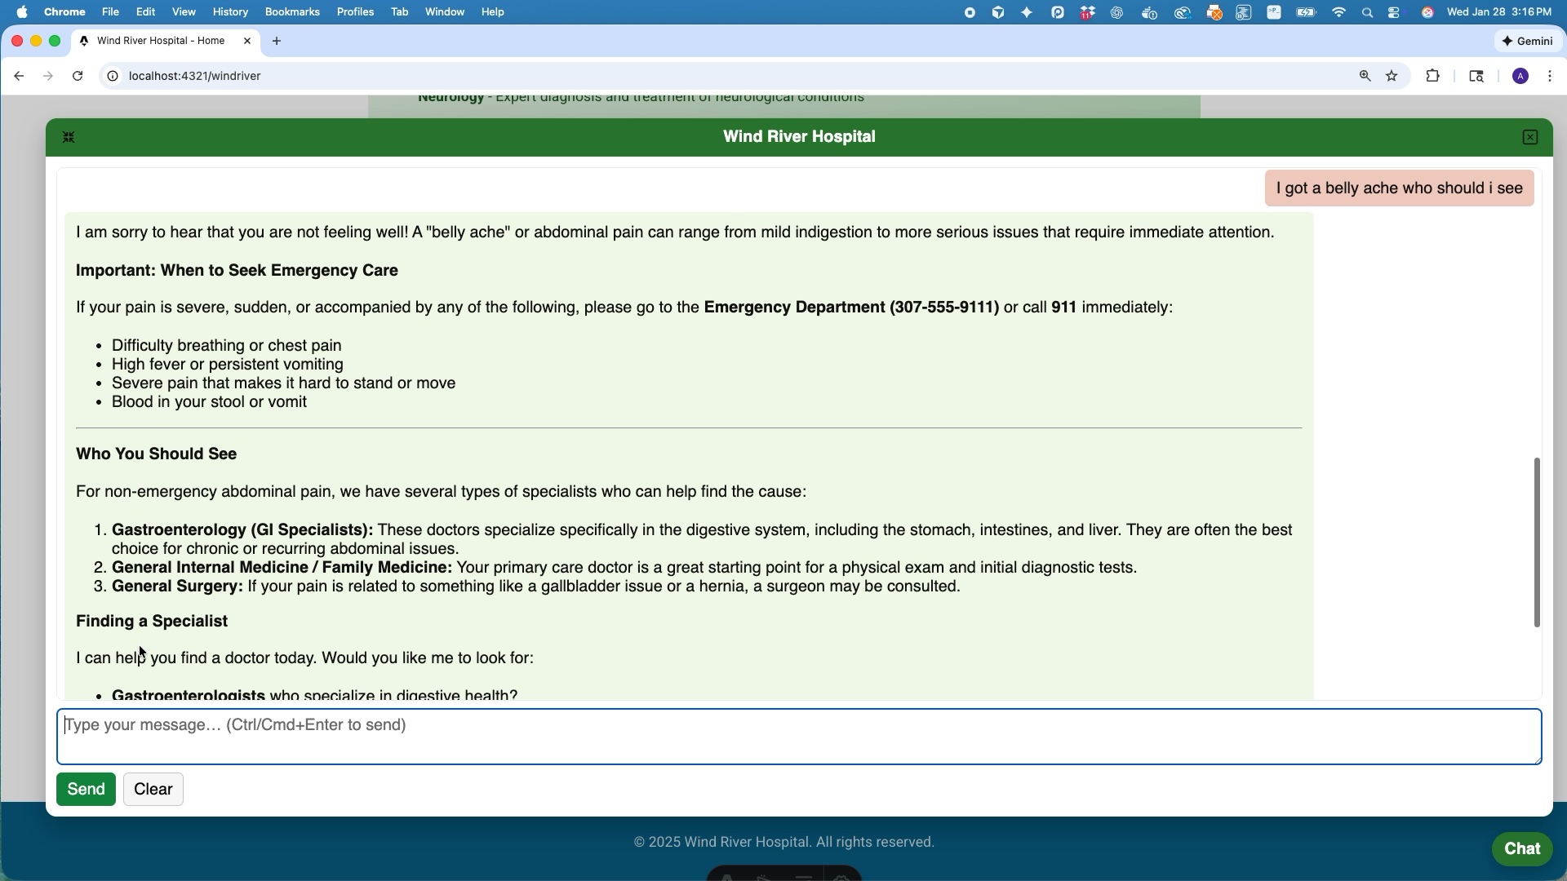Viewport: 1567px width, 881px height.
Task: Go back to previous page
Action: [x=19, y=76]
